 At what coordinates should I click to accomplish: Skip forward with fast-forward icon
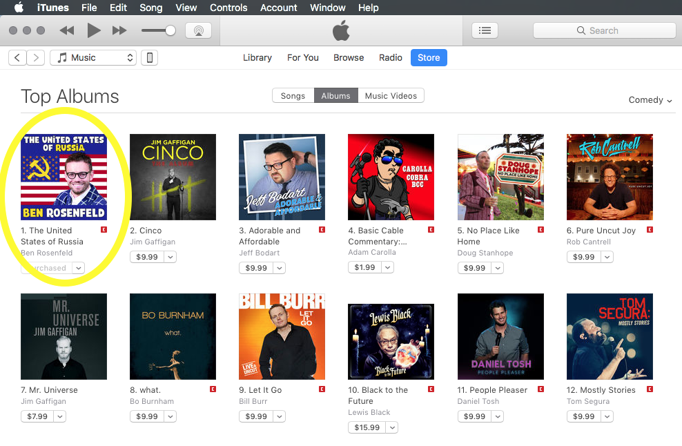(119, 30)
